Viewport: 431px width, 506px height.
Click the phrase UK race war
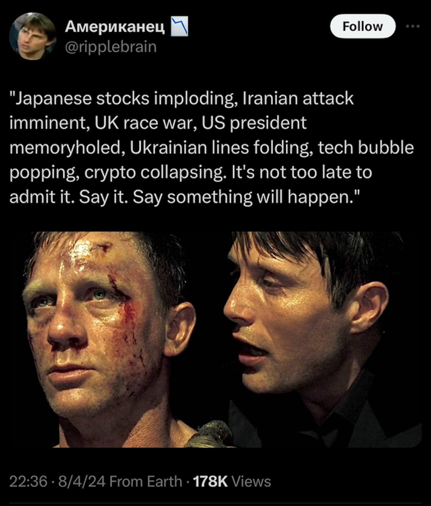146,123
